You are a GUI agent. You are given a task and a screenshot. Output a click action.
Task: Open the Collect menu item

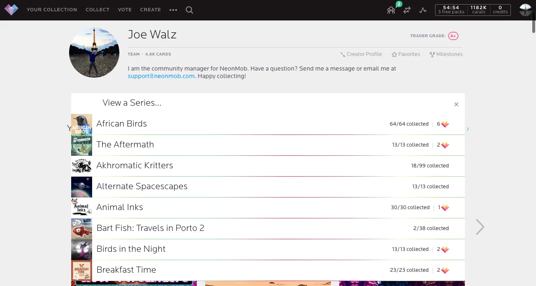(98, 10)
